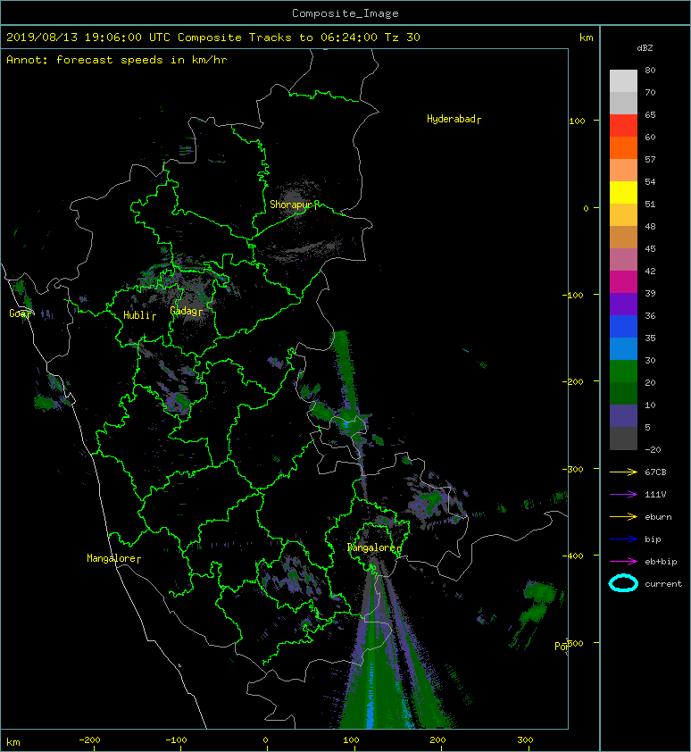Image resolution: width=691 pixels, height=752 pixels.
Task: Click the light blue 35 dBZ swatch
Action: point(623,348)
